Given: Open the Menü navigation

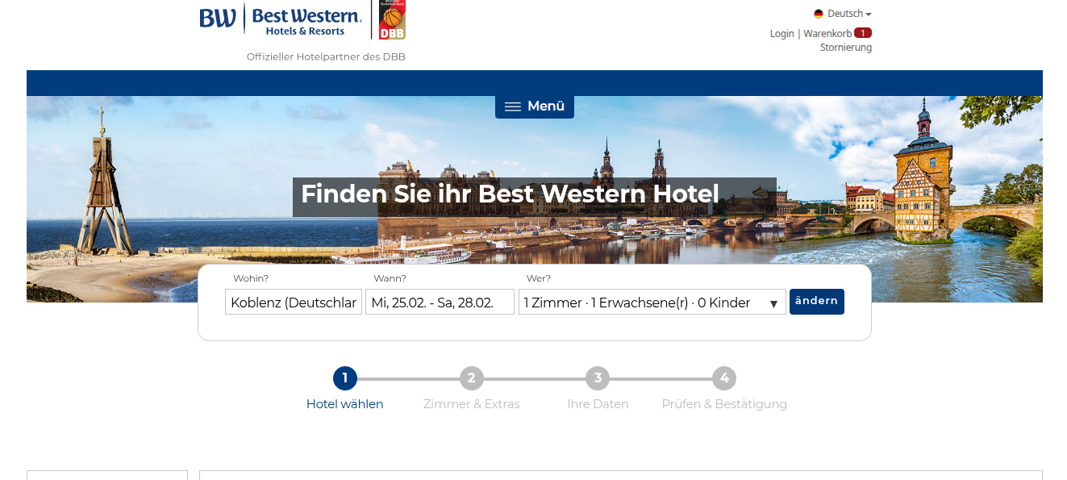Looking at the screenshot, I should click(x=535, y=106).
